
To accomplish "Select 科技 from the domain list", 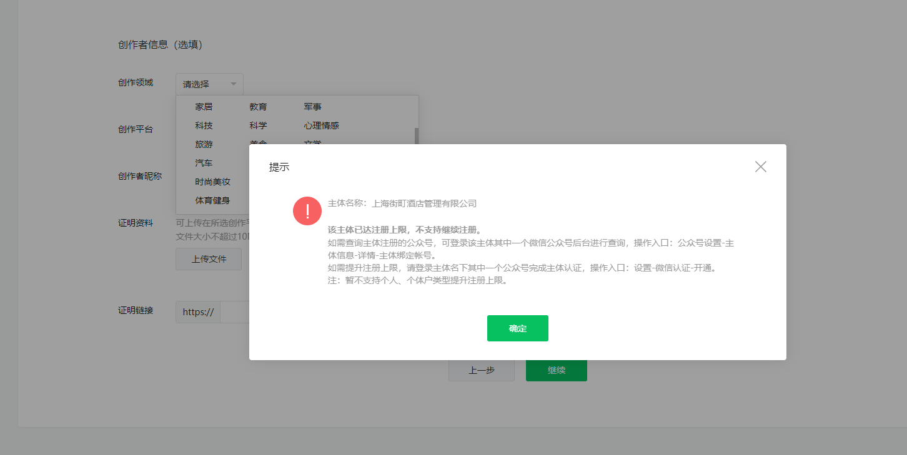I will click(x=204, y=126).
